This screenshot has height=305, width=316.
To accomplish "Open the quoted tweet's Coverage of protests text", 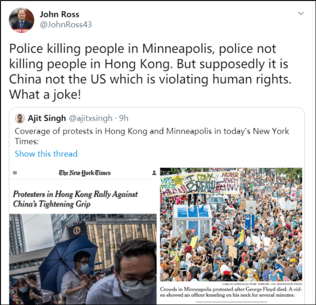I will (x=152, y=136).
